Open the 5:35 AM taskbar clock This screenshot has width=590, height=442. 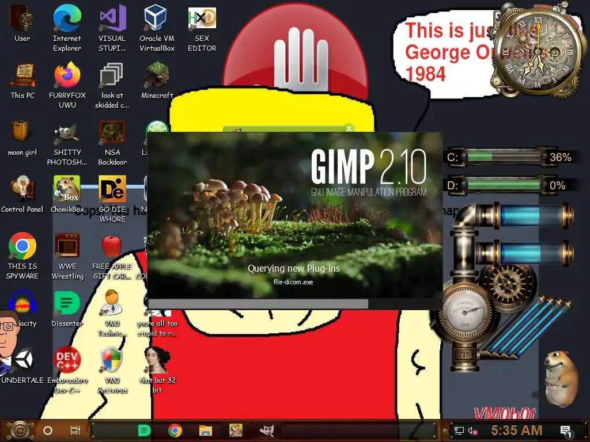click(x=517, y=430)
